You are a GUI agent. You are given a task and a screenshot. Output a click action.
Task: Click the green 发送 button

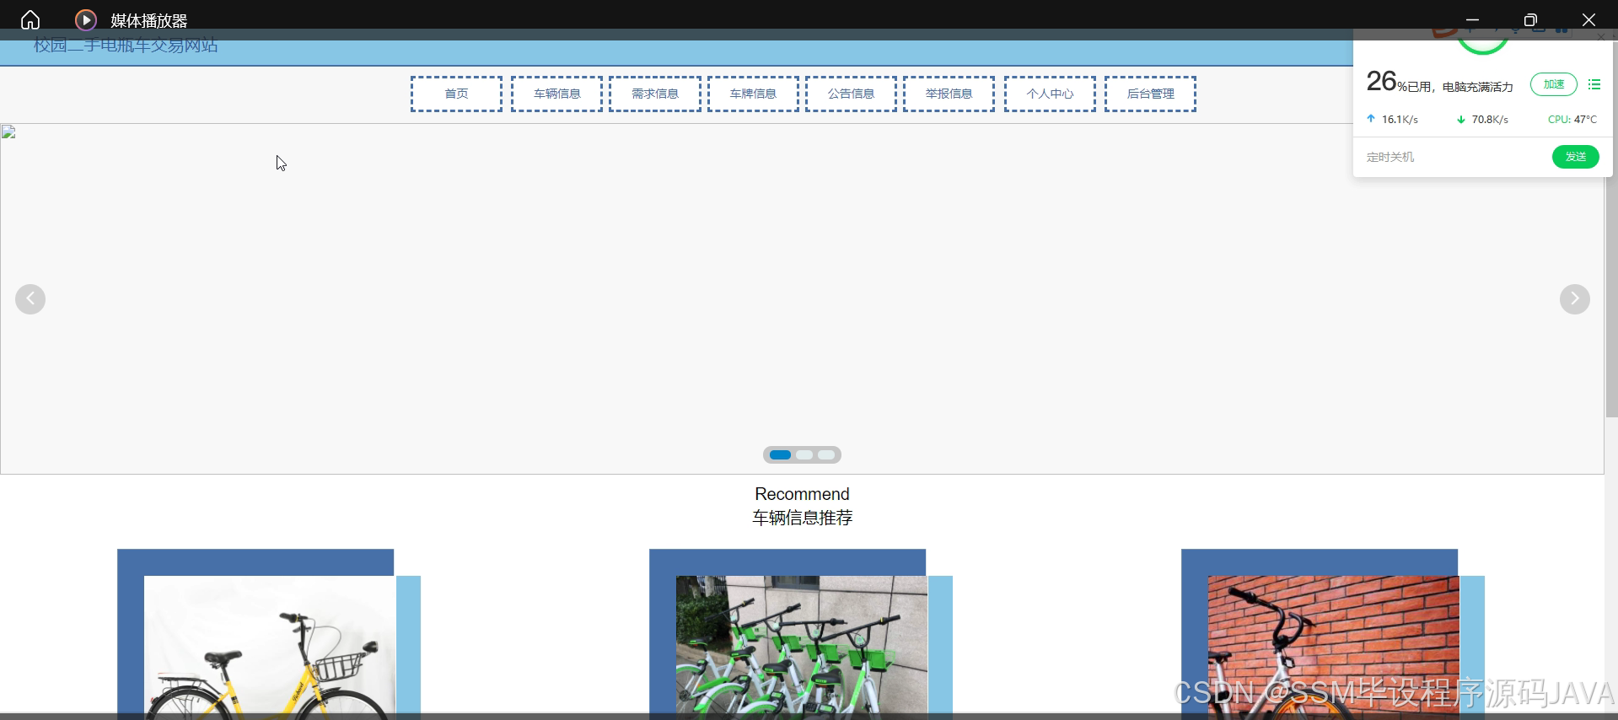pyautogui.click(x=1575, y=157)
